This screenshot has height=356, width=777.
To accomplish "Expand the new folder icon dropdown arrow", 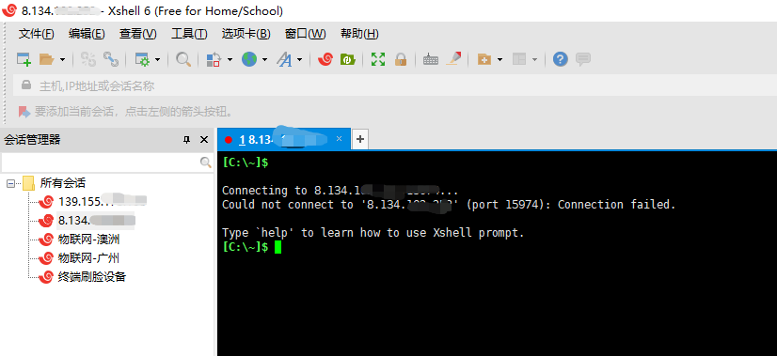I will [x=499, y=60].
